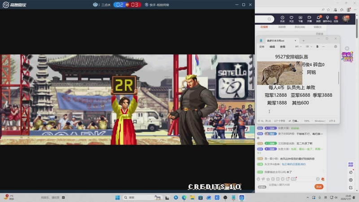Open browser read-aloud icon in address bar
This screenshot has height=202, width=359.
click(x=323, y=9)
